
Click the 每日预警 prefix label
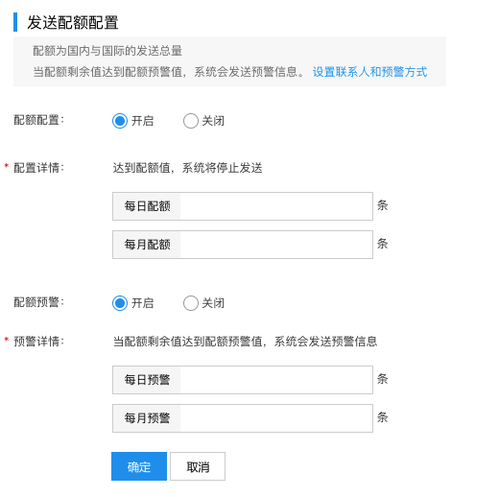[x=147, y=380]
